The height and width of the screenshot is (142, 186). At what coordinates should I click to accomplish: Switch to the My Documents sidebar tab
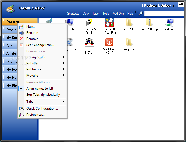10,70
